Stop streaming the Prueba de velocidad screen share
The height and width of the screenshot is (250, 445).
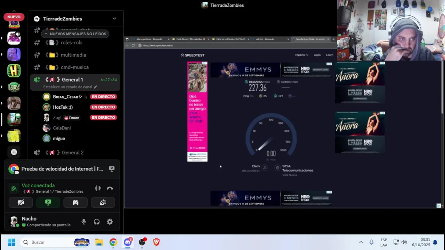[x=112, y=169]
